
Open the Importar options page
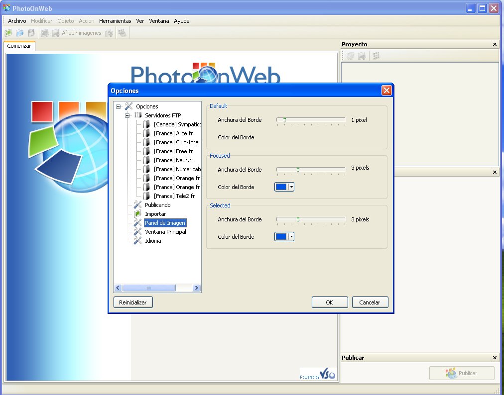[x=155, y=214]
